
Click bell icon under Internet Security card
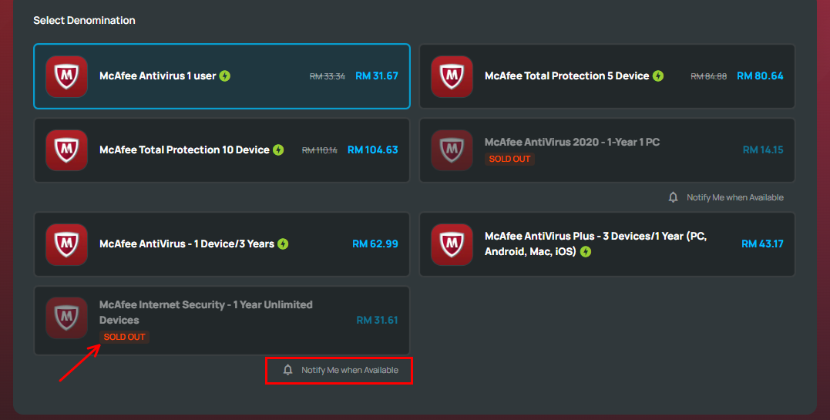click(287, 370)
